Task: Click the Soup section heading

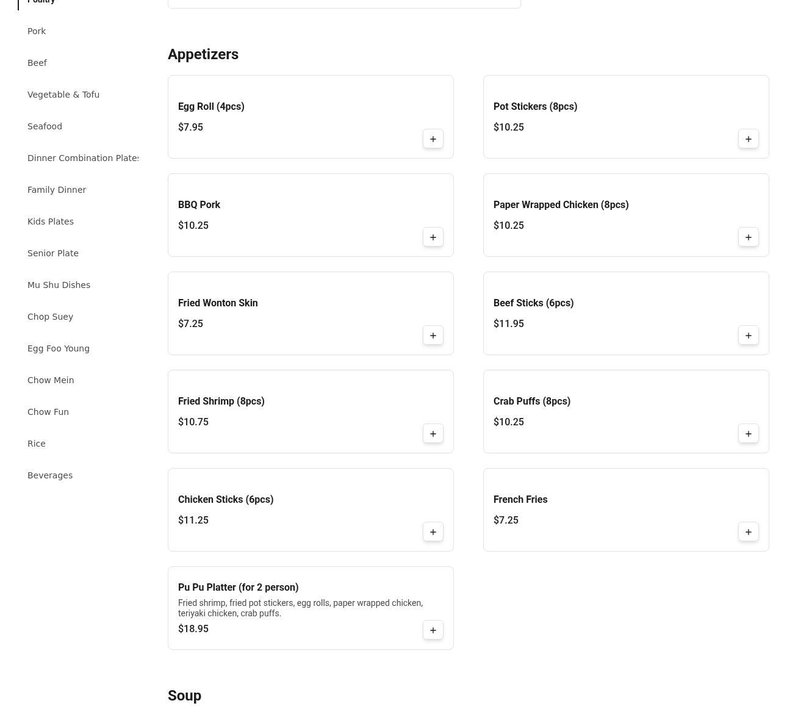Action: coord(184,696)
